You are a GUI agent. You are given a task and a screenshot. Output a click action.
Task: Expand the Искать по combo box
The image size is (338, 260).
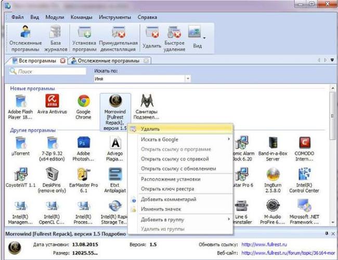coord(188,79)
